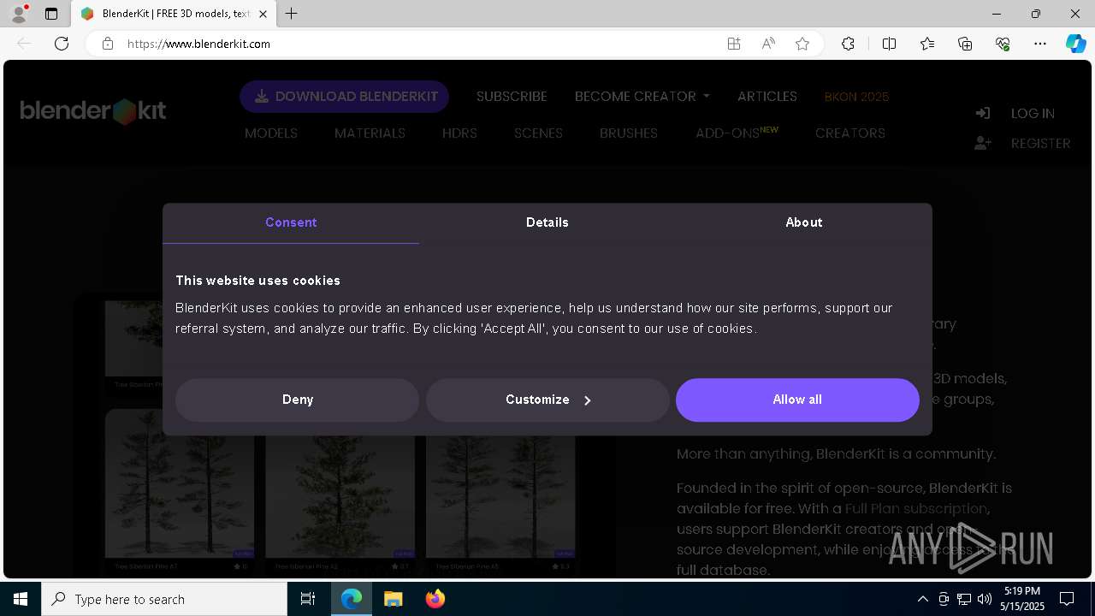
Task: Open the notification center icon
Action: (x=1067, y=599)
